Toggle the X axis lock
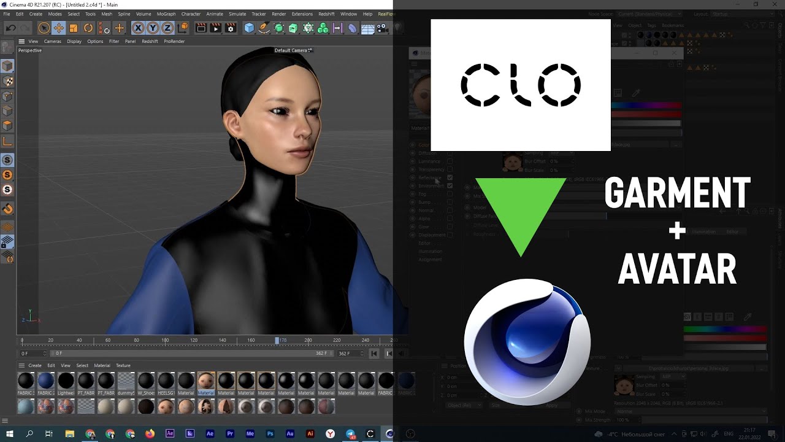This screenshot has width=785, height=442. click(138, 28)
